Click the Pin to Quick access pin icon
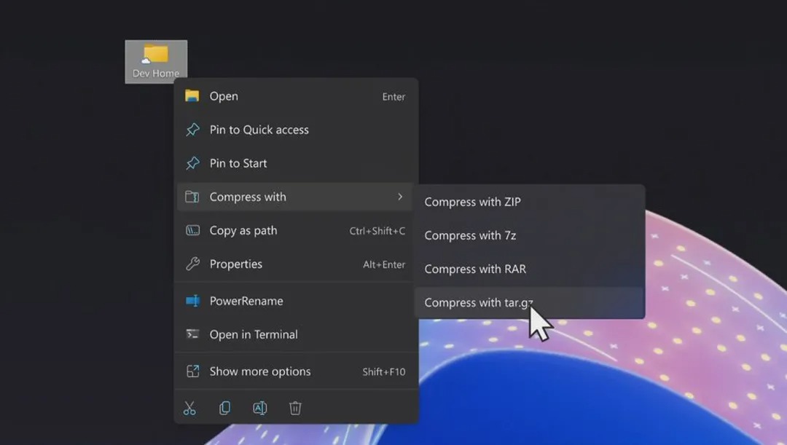Screen dimensions: 787x445 click(192, 130)
